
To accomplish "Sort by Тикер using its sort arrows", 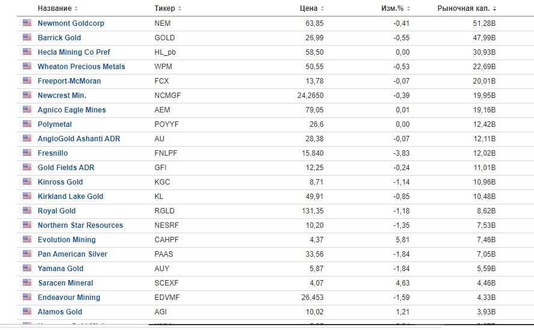I will 179,8.
